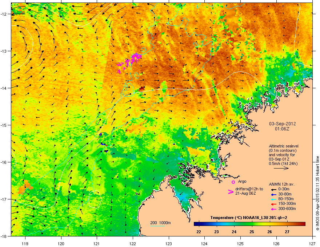Click the colorbar tick label '23'
The image size is (320, 247).
(x=216, y=232)
